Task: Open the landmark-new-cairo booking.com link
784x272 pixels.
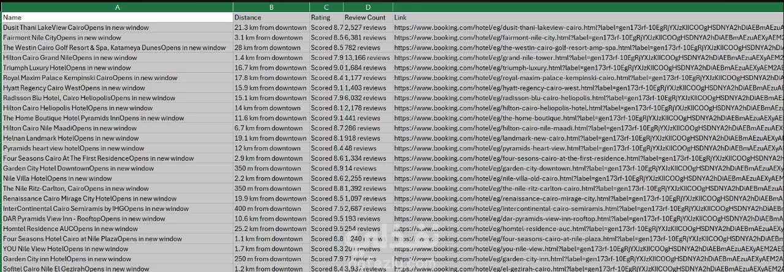Action: 588,138
